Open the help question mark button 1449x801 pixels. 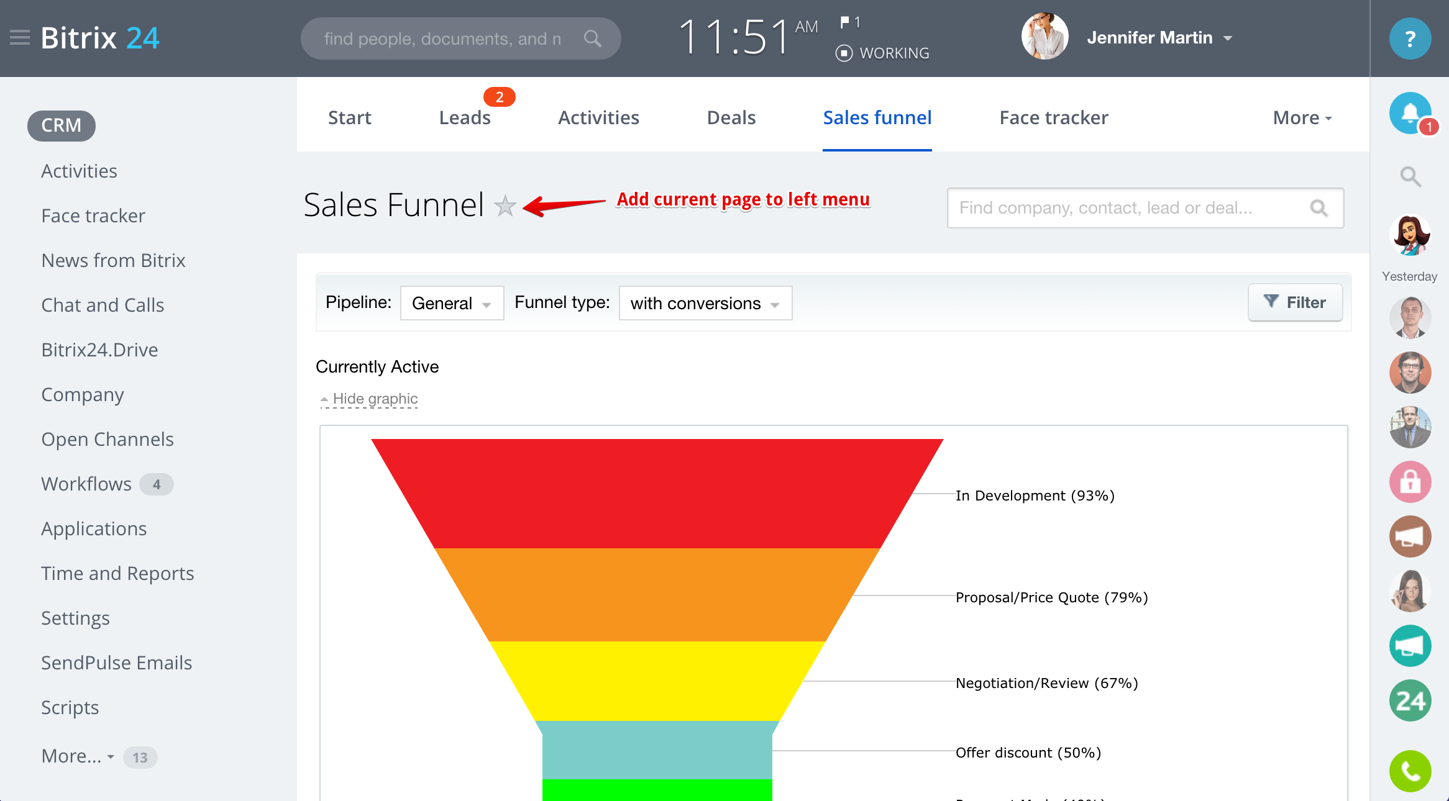[x=1410, y=38]
